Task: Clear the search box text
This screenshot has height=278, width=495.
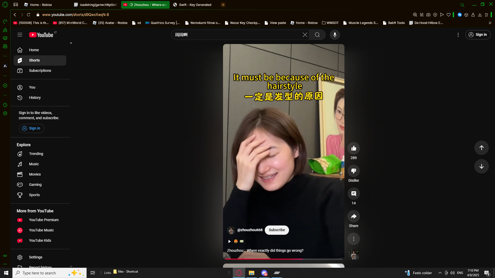Action: click(305, 35)
